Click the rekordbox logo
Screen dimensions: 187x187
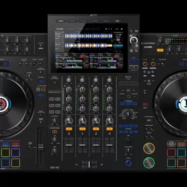pyautogui.click(x=148, y=43)
